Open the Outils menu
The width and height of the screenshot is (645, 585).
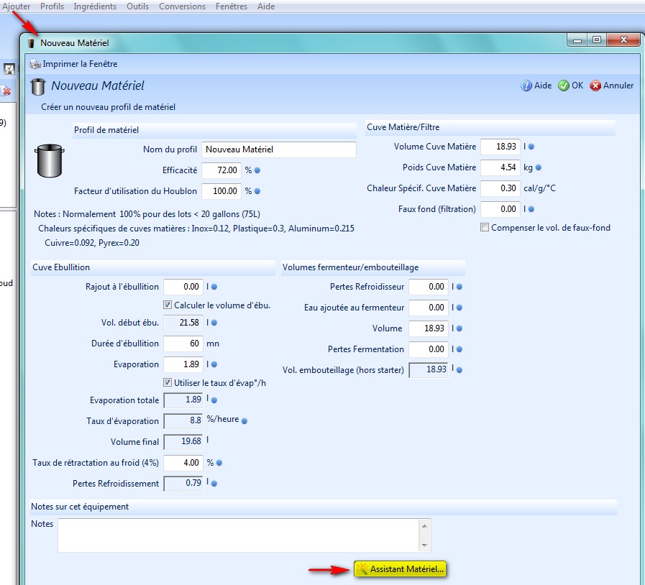pyautogui.click(x=137, y=6)
